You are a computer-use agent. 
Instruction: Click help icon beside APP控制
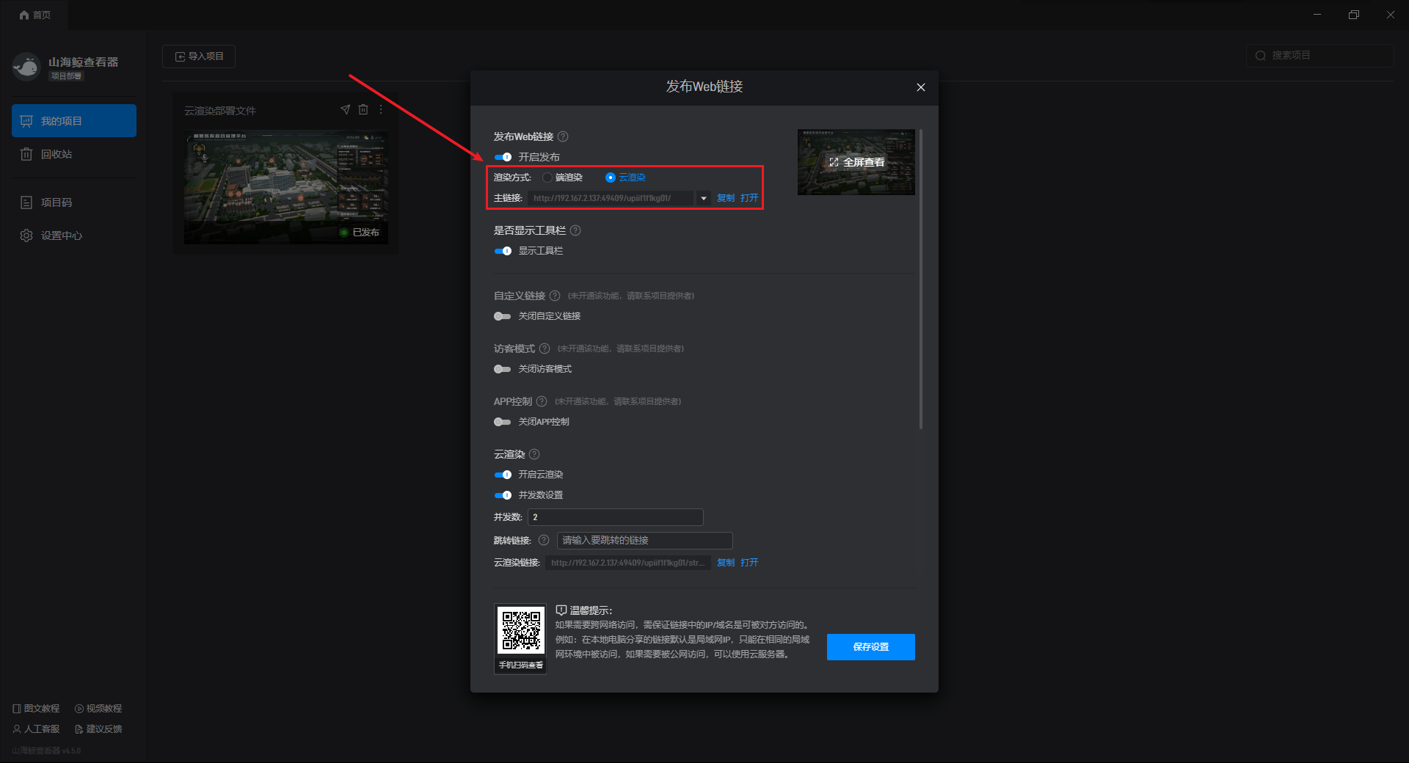point(542,401)
